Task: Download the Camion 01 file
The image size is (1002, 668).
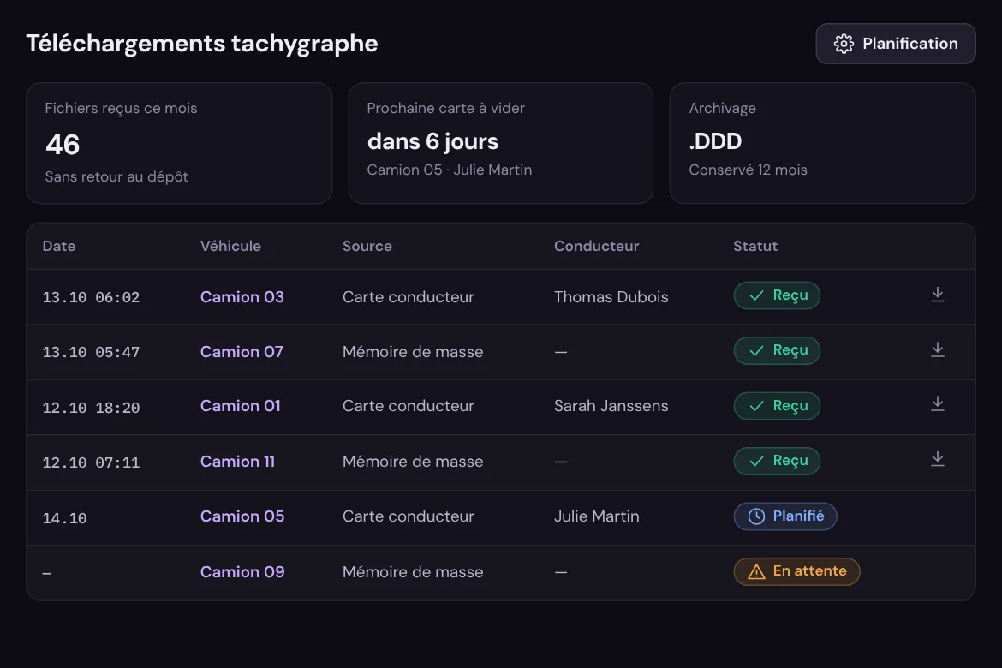Action: 938,404
